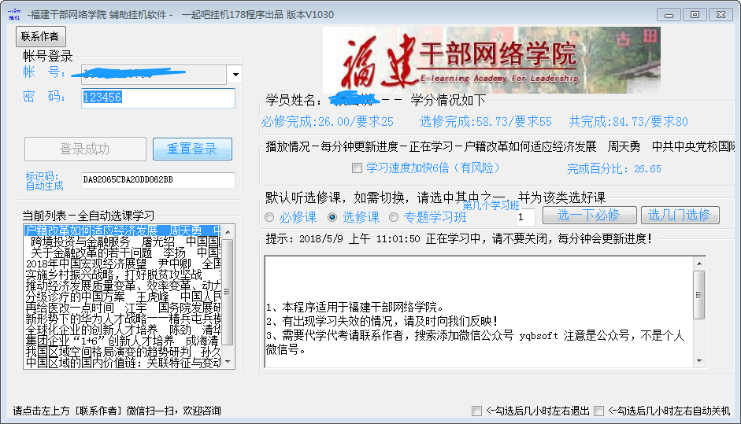Viewport: 741px width, 424px height.
Task: Click the 选几门选修 button
Action: pyautogui.click(x=680, y=216)
